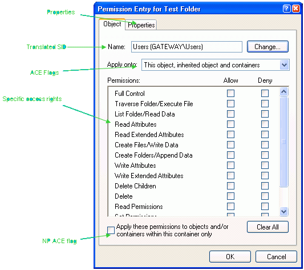Check Allow for Full Control
Screen dimensions: 304x270
click(x=230, y=93)
